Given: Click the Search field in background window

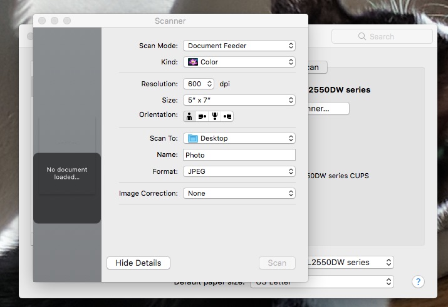Looking at the screenshot, I should coord(382,36).
